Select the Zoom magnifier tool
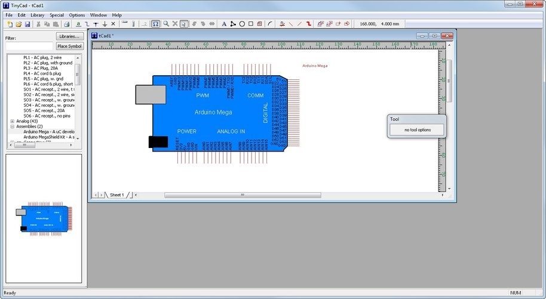 pyautogui.click(x=166, y=24)
